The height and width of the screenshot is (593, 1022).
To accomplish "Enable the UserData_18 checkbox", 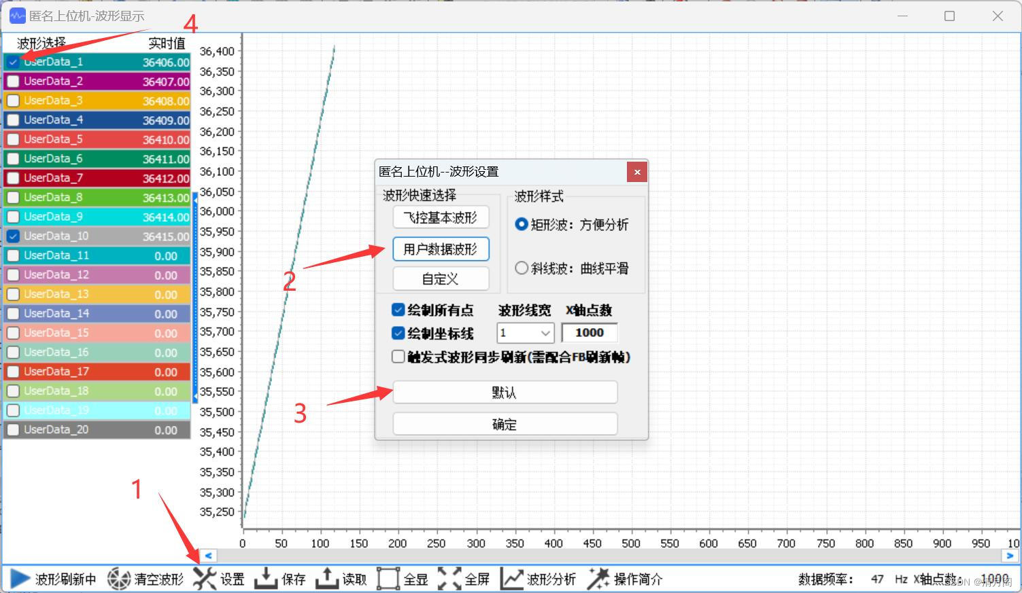I will (x=13, y=391).
